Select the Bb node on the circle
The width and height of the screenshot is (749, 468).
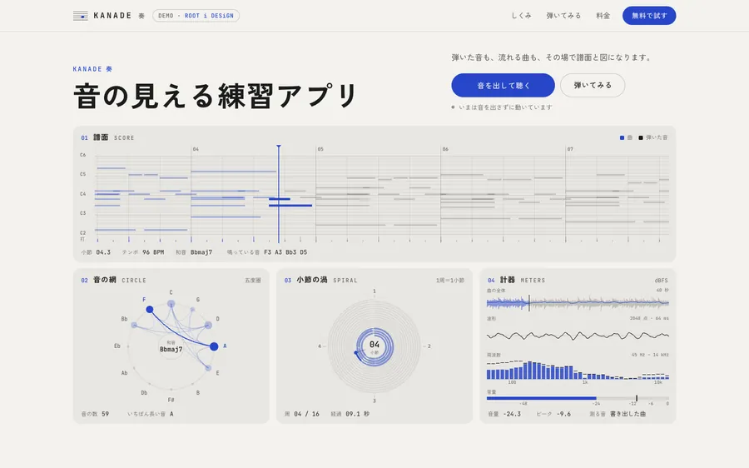134,325
